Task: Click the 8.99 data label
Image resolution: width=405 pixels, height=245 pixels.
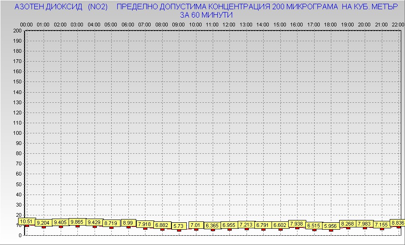Action: (128, 223)
